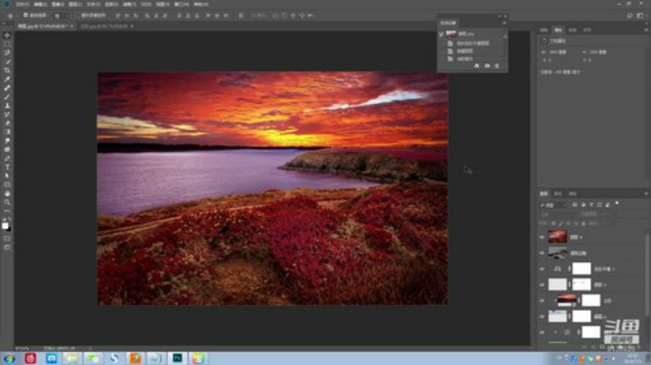Hide the grayscale landscape layer

click(542, 253)
